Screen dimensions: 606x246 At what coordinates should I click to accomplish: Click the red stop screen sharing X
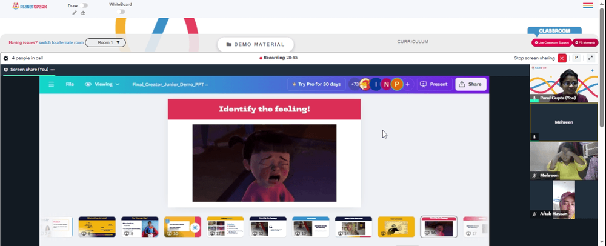coord(562,58)
